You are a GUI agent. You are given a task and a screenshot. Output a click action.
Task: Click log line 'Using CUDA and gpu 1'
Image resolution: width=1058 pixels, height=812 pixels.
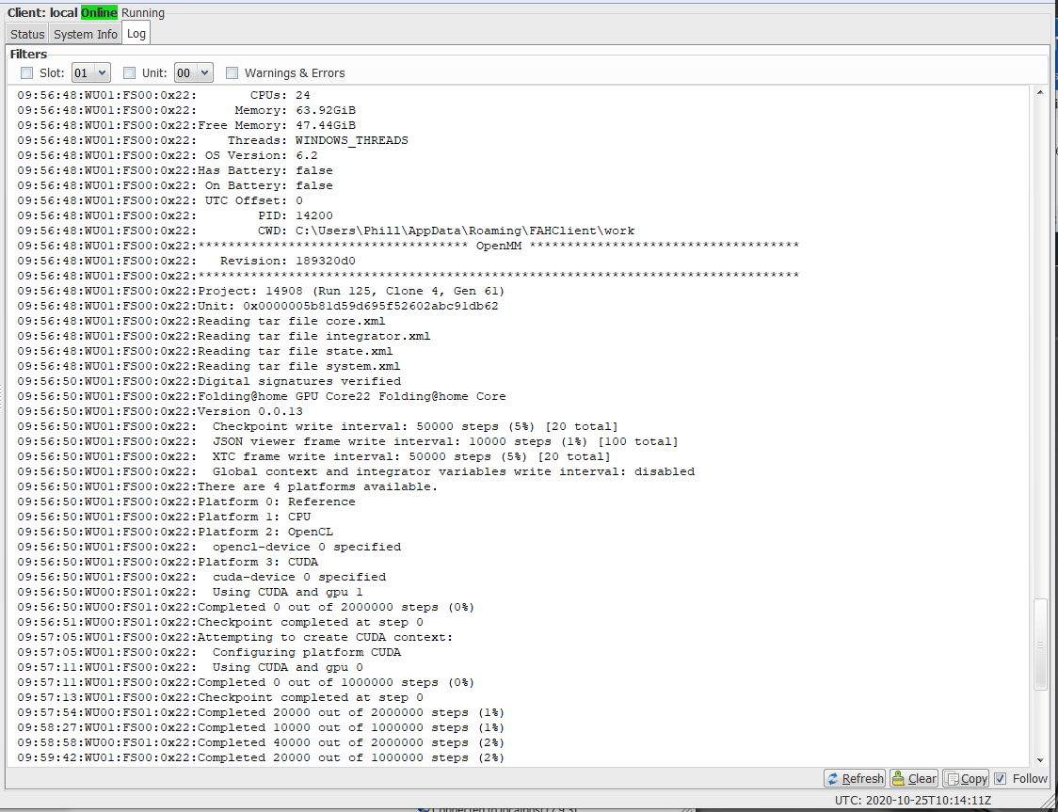pos(190,592)
